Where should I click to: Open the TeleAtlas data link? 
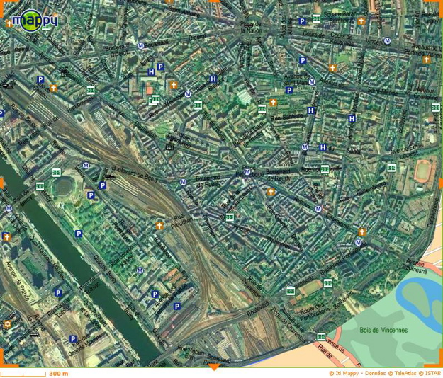(x=400, y=373)
